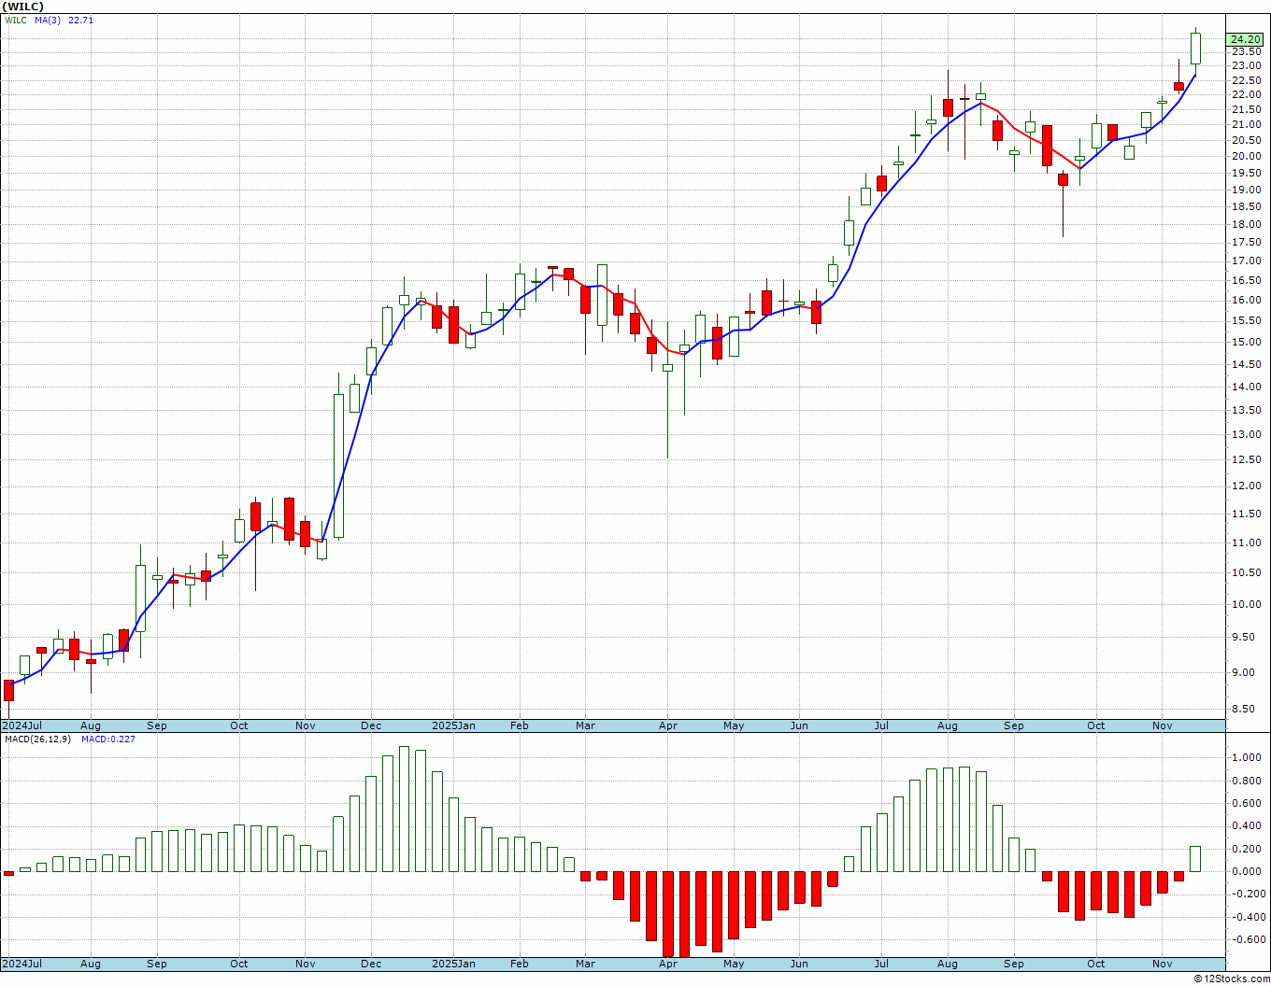Click the (WILC) chart title
Image resolution: width=1271 pixels, height=986 pixels.
pos(22,7)
